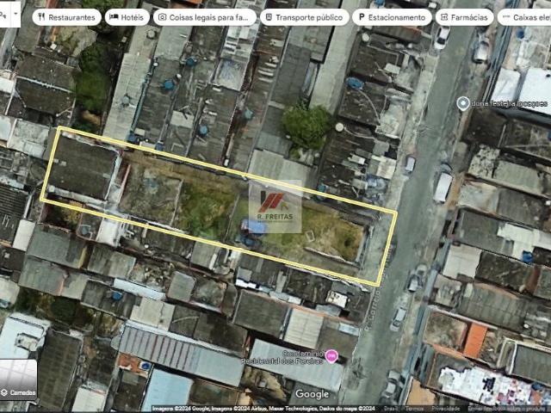Click the Brasil link in the footer

tap(391, 409)
